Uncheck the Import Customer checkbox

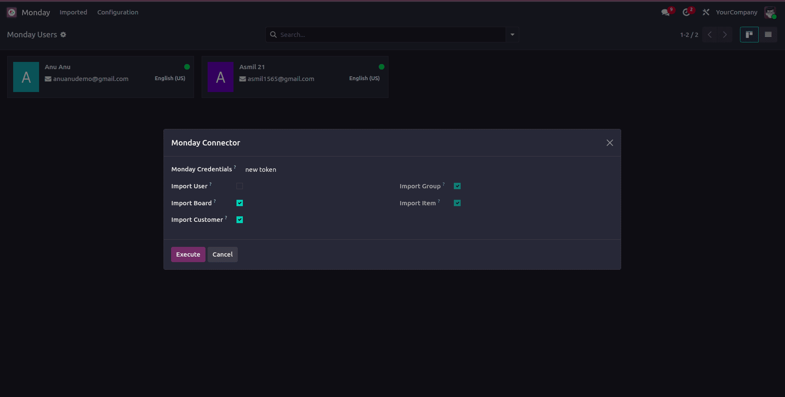pos(240,220)
